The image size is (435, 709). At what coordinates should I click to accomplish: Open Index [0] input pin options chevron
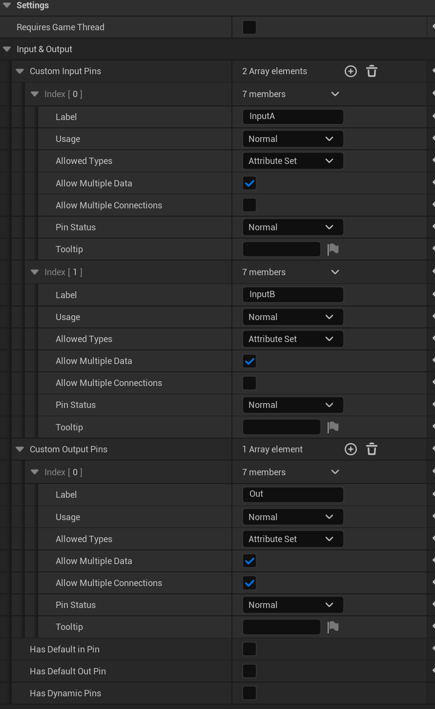coord(335,94)
